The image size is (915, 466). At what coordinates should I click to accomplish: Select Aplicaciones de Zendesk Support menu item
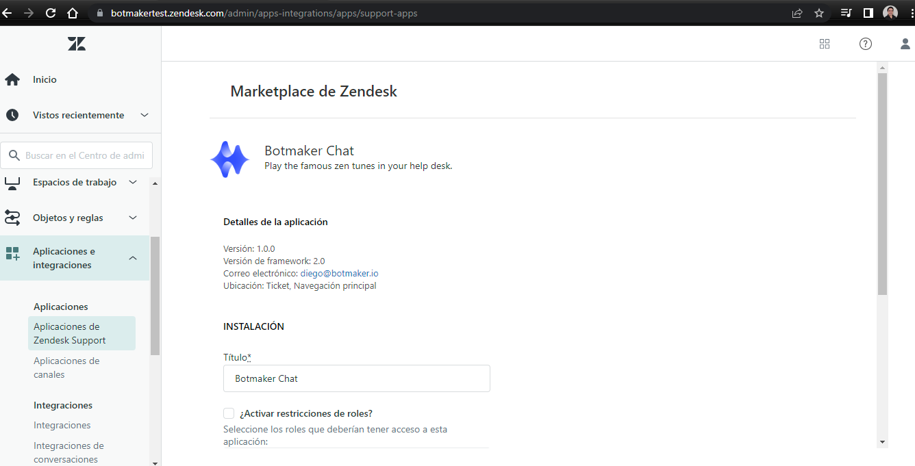pos(82,333)
